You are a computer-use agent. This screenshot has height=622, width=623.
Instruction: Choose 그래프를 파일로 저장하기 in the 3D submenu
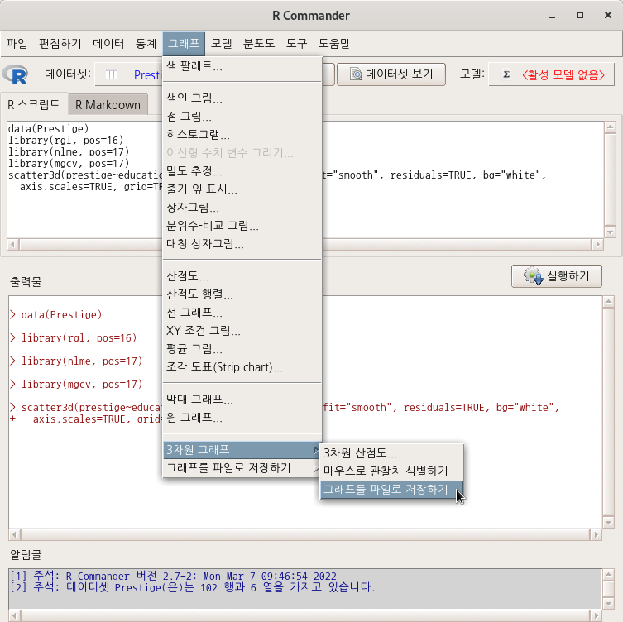point(392,490)
